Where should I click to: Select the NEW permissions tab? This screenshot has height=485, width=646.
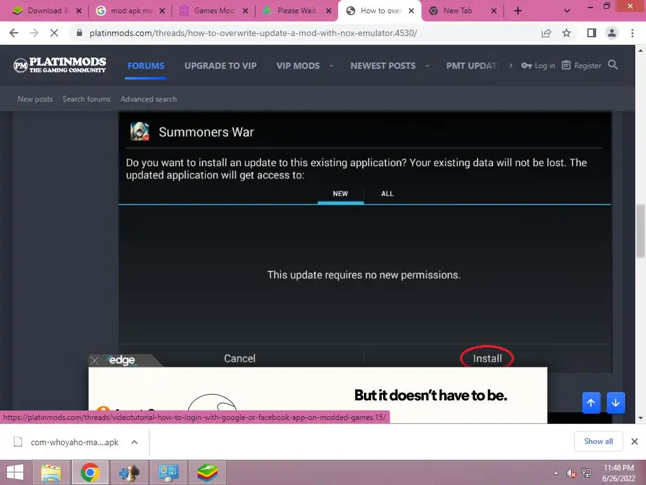click(x=340, y=193)
